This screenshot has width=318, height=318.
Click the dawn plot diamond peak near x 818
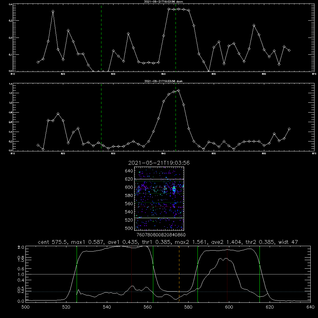click(x=53, y=11)
